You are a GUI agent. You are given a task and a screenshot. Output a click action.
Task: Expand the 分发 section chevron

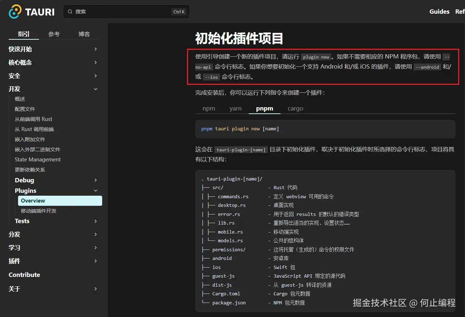tap(96, 234)
